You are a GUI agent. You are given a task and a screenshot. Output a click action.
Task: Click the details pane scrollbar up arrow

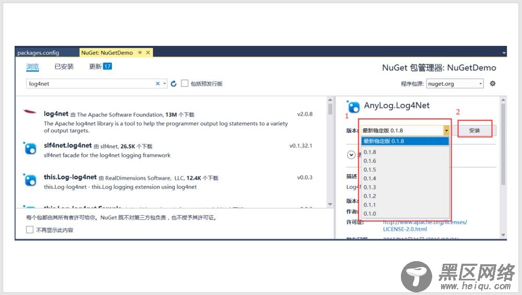tap(503, 100)
